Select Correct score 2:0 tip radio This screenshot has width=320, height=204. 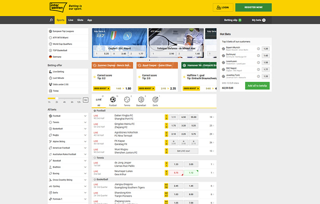pos(140,77)
